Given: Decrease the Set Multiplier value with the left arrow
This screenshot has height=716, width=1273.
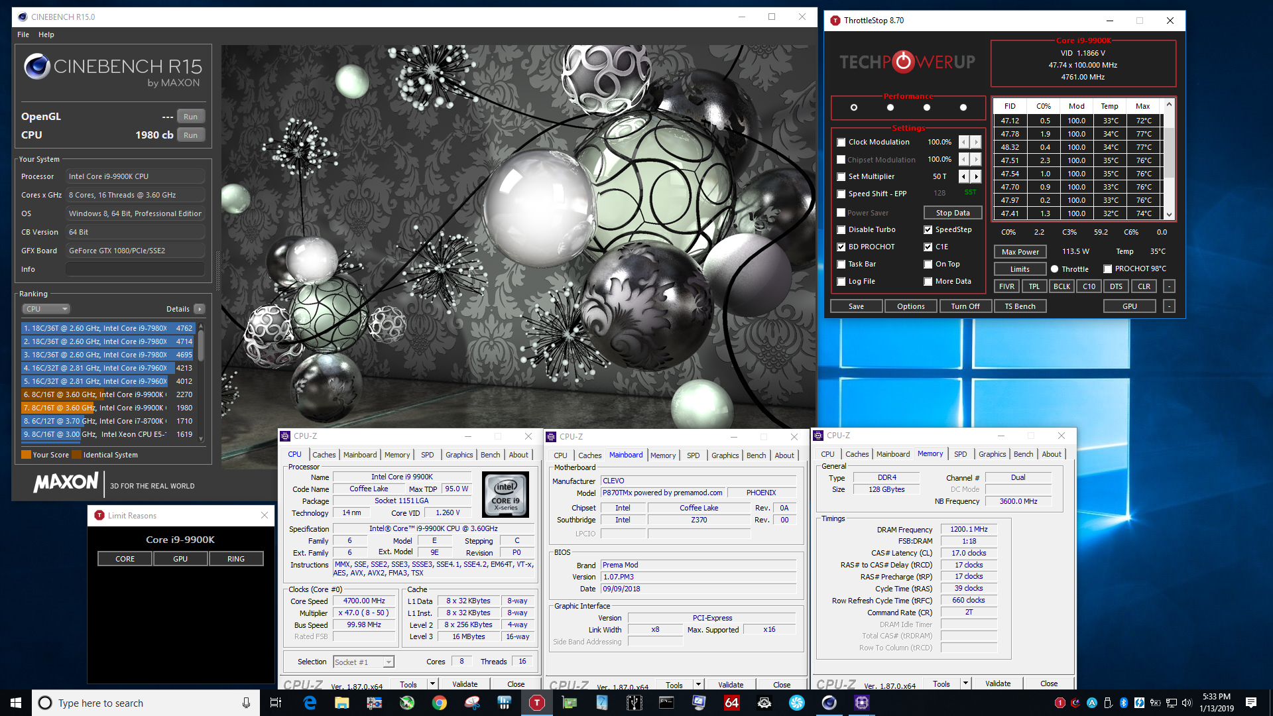Looking at the screenshot, I should tap(964, 176).
